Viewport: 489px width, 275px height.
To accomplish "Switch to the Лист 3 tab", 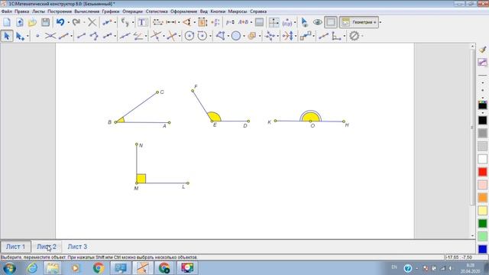I will [x=77, y=247].
